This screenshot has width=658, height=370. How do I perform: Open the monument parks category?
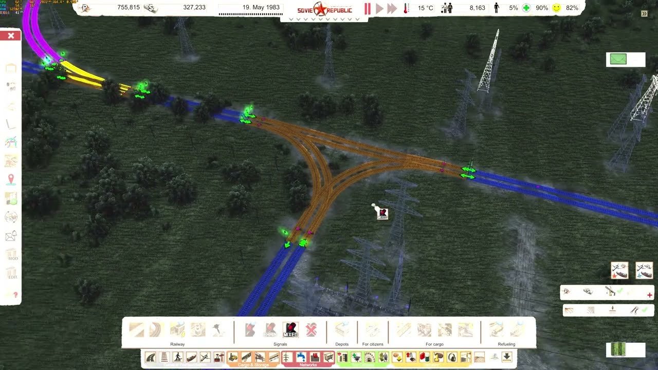point(383,357)
